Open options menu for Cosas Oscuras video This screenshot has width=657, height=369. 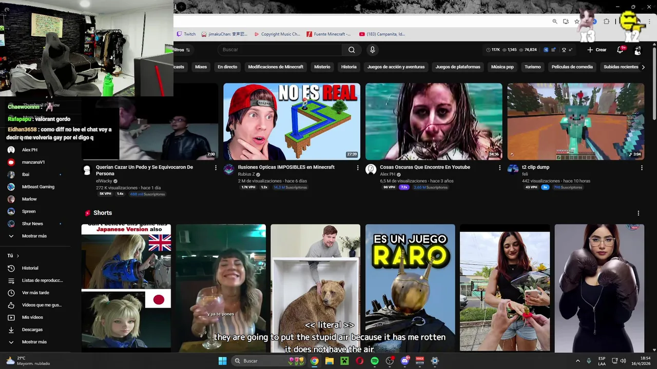499,168
